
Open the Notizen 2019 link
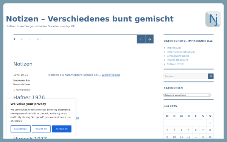(175, 64)
